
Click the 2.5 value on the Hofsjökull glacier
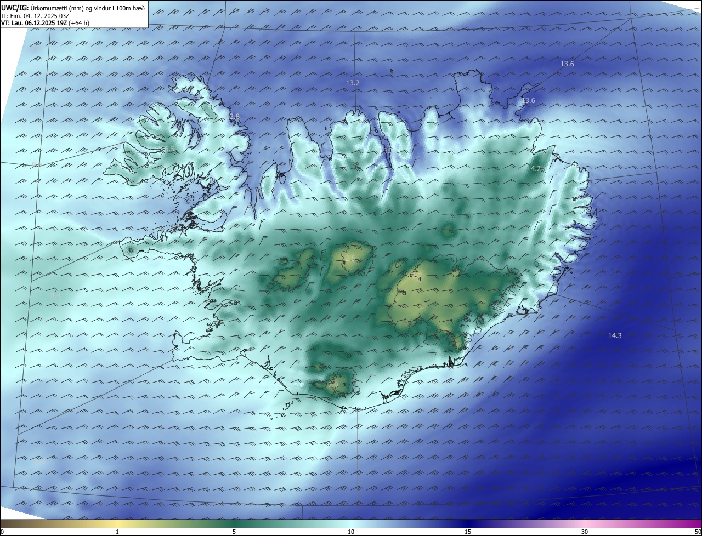tap(349, 258)
